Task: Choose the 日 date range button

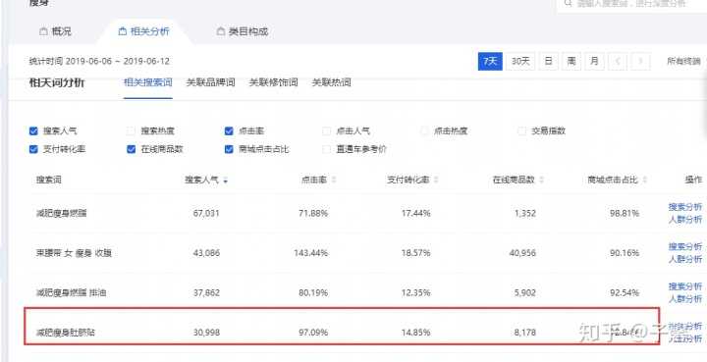Action: click(x=548, y=61)
